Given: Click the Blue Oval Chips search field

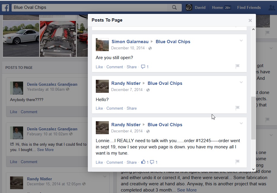Looking at the screenshot, I should (90, 8).
